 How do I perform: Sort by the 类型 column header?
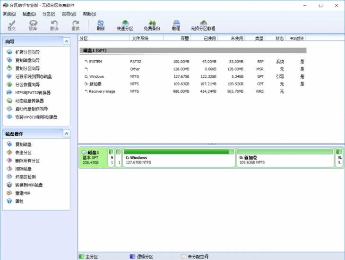(255, 38)
